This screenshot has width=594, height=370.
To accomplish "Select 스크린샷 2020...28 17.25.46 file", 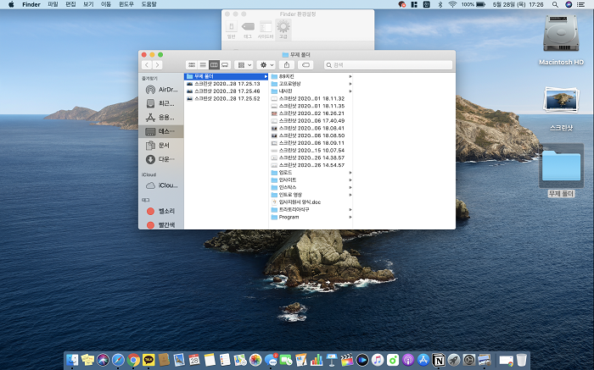I will [x=227, y=91].
